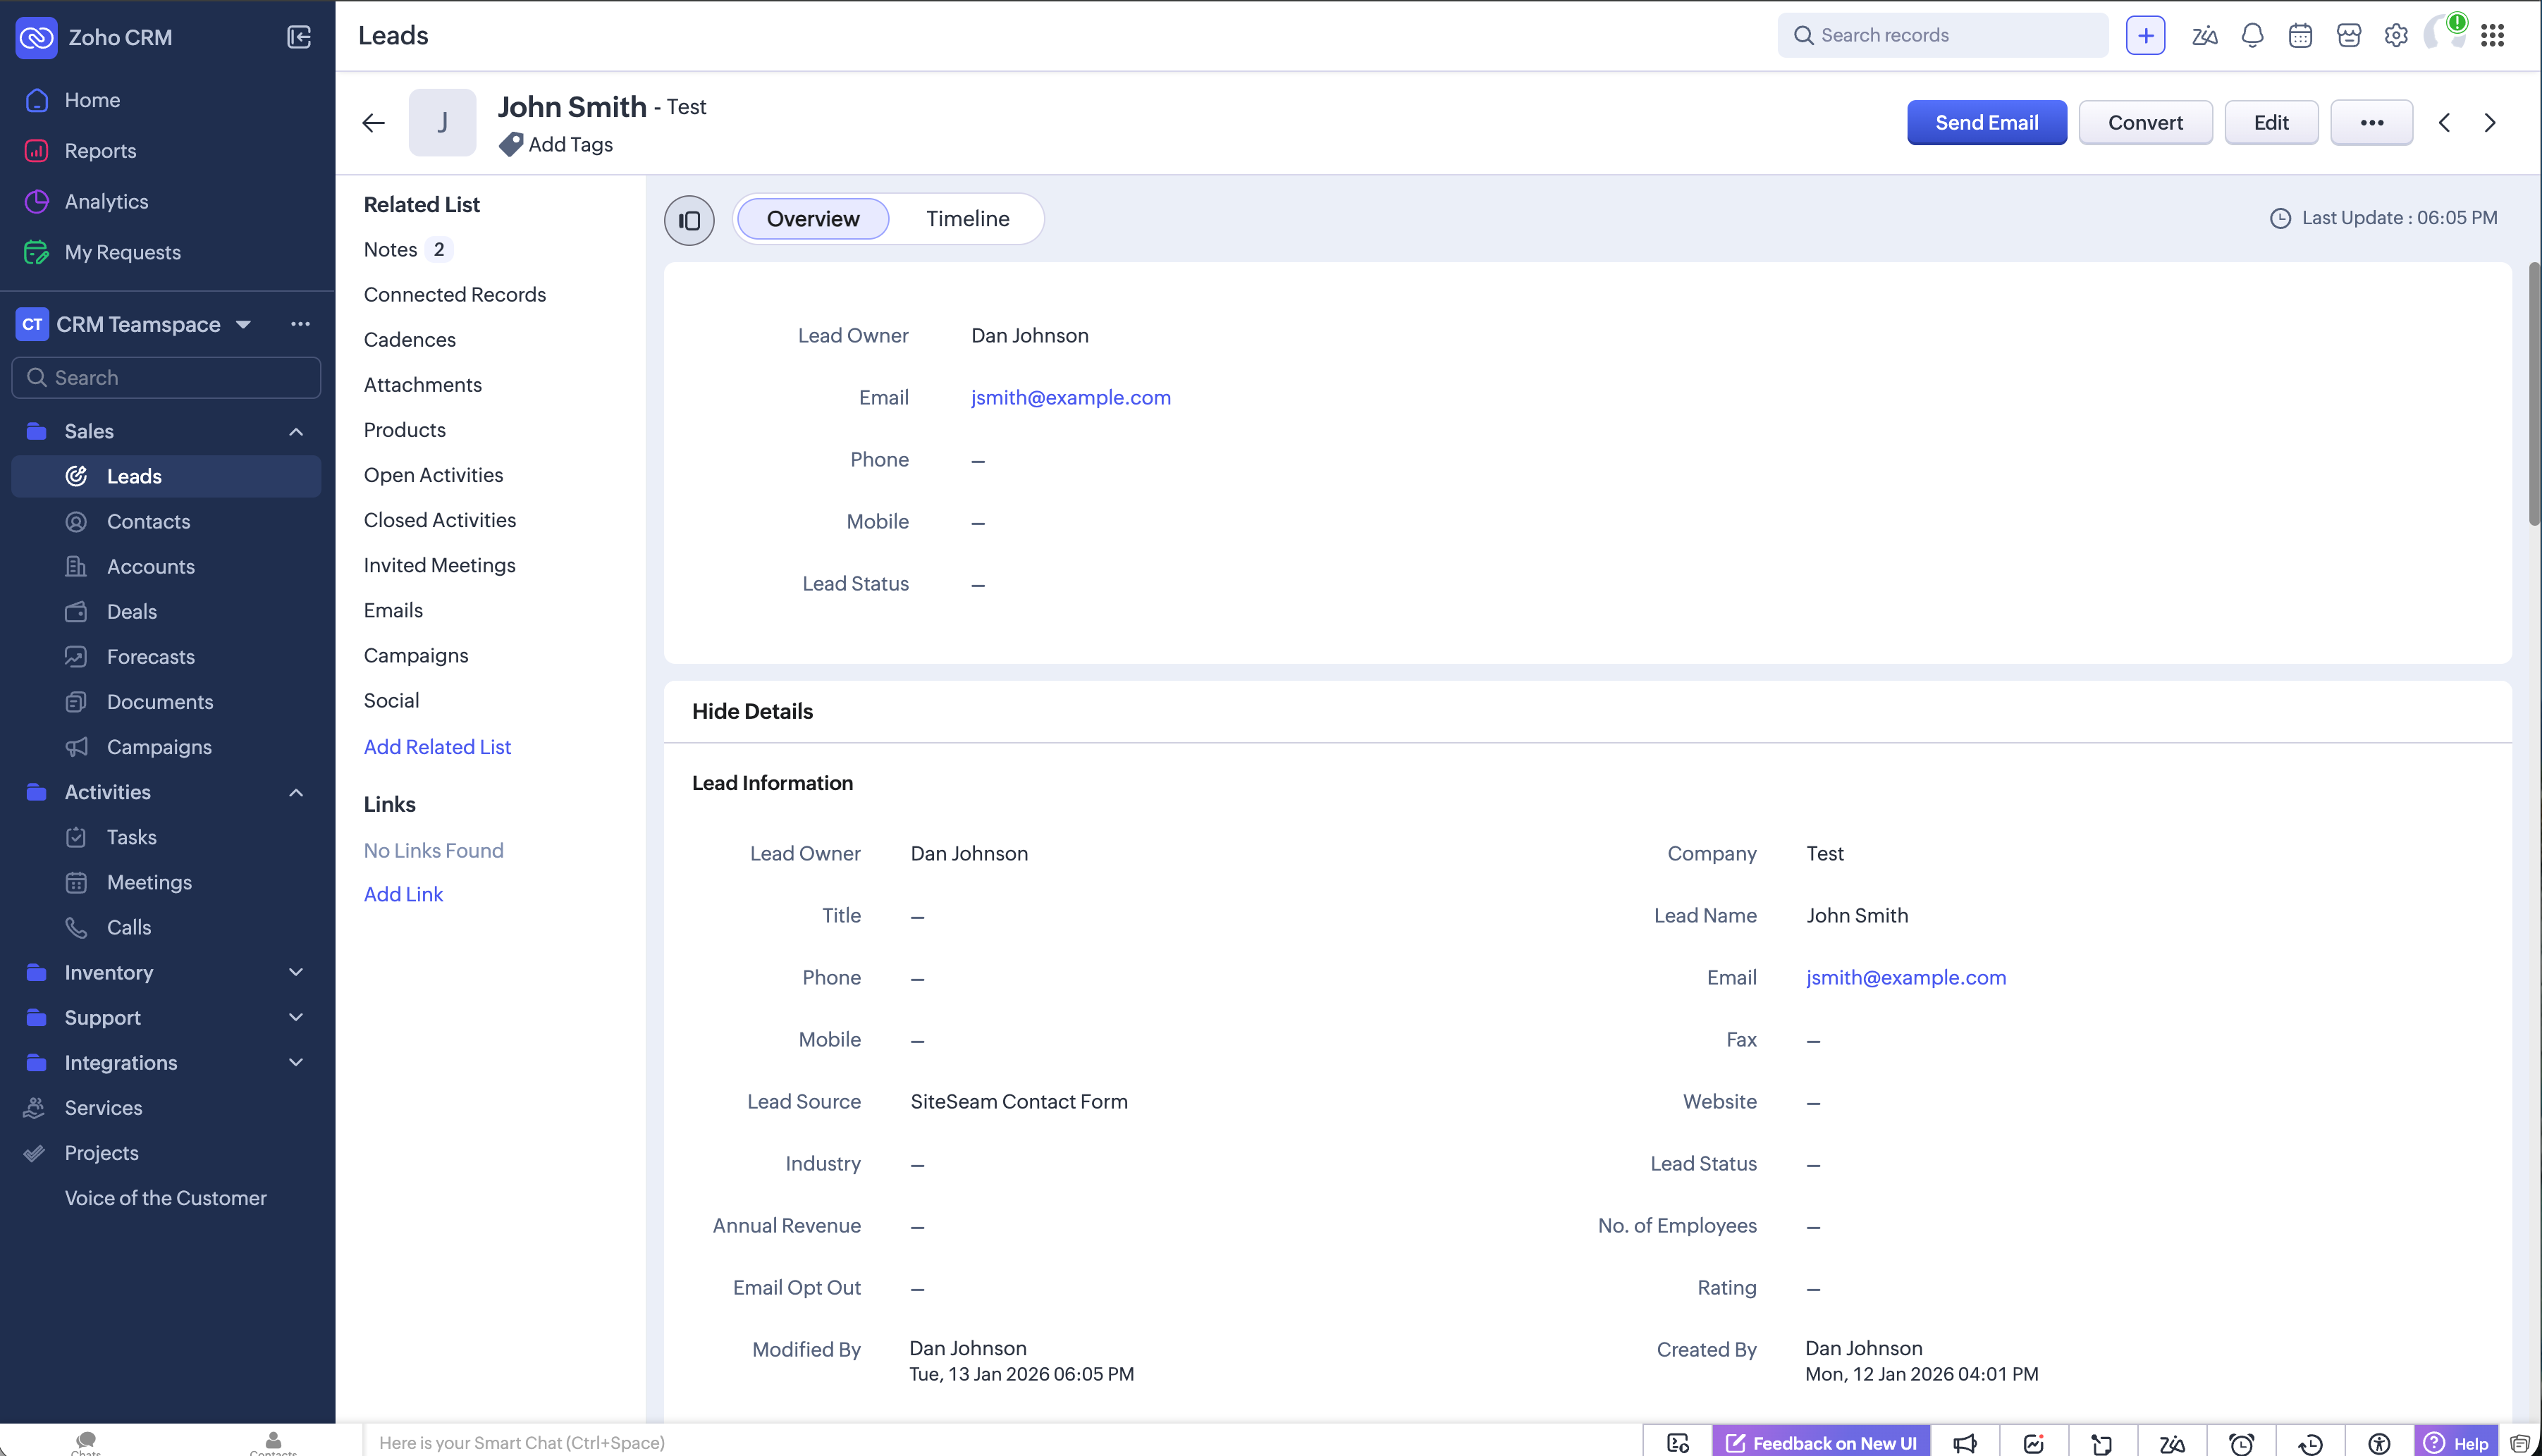Open the marketplace store icon
The image size is (2542, 1456).
(x=2348, y=36)
